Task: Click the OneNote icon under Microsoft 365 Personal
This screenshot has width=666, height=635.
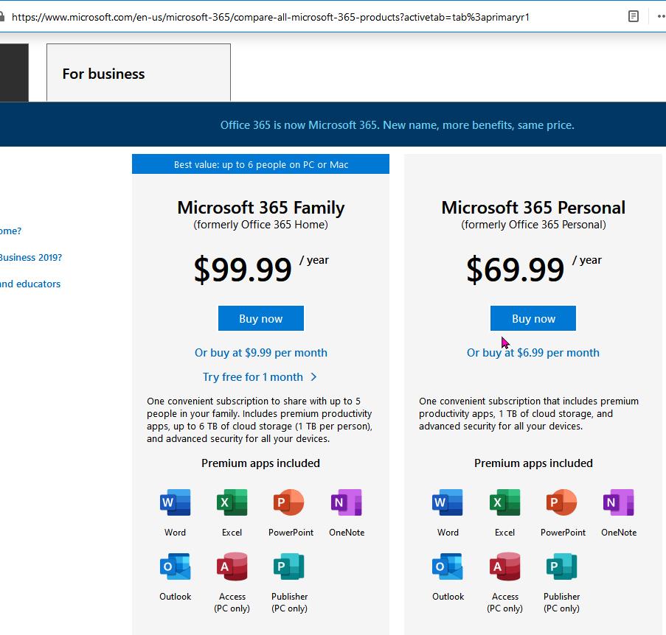Action: pos(618,502)
